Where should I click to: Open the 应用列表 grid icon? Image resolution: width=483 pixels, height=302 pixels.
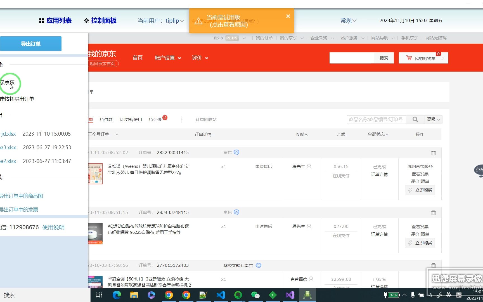click(41, 21)
